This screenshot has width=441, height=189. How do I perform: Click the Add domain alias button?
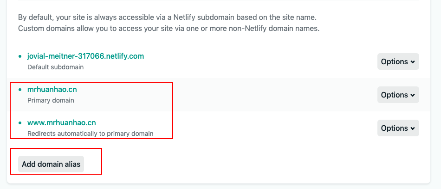(x=51, y=164)
